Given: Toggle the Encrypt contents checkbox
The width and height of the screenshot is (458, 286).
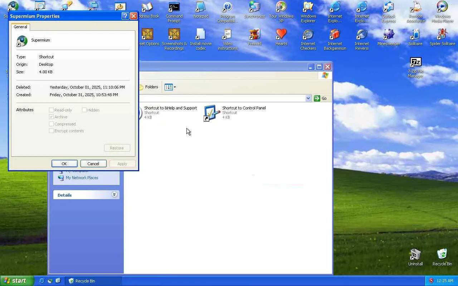Looking at the screenshot, I should tap(51, 131).
